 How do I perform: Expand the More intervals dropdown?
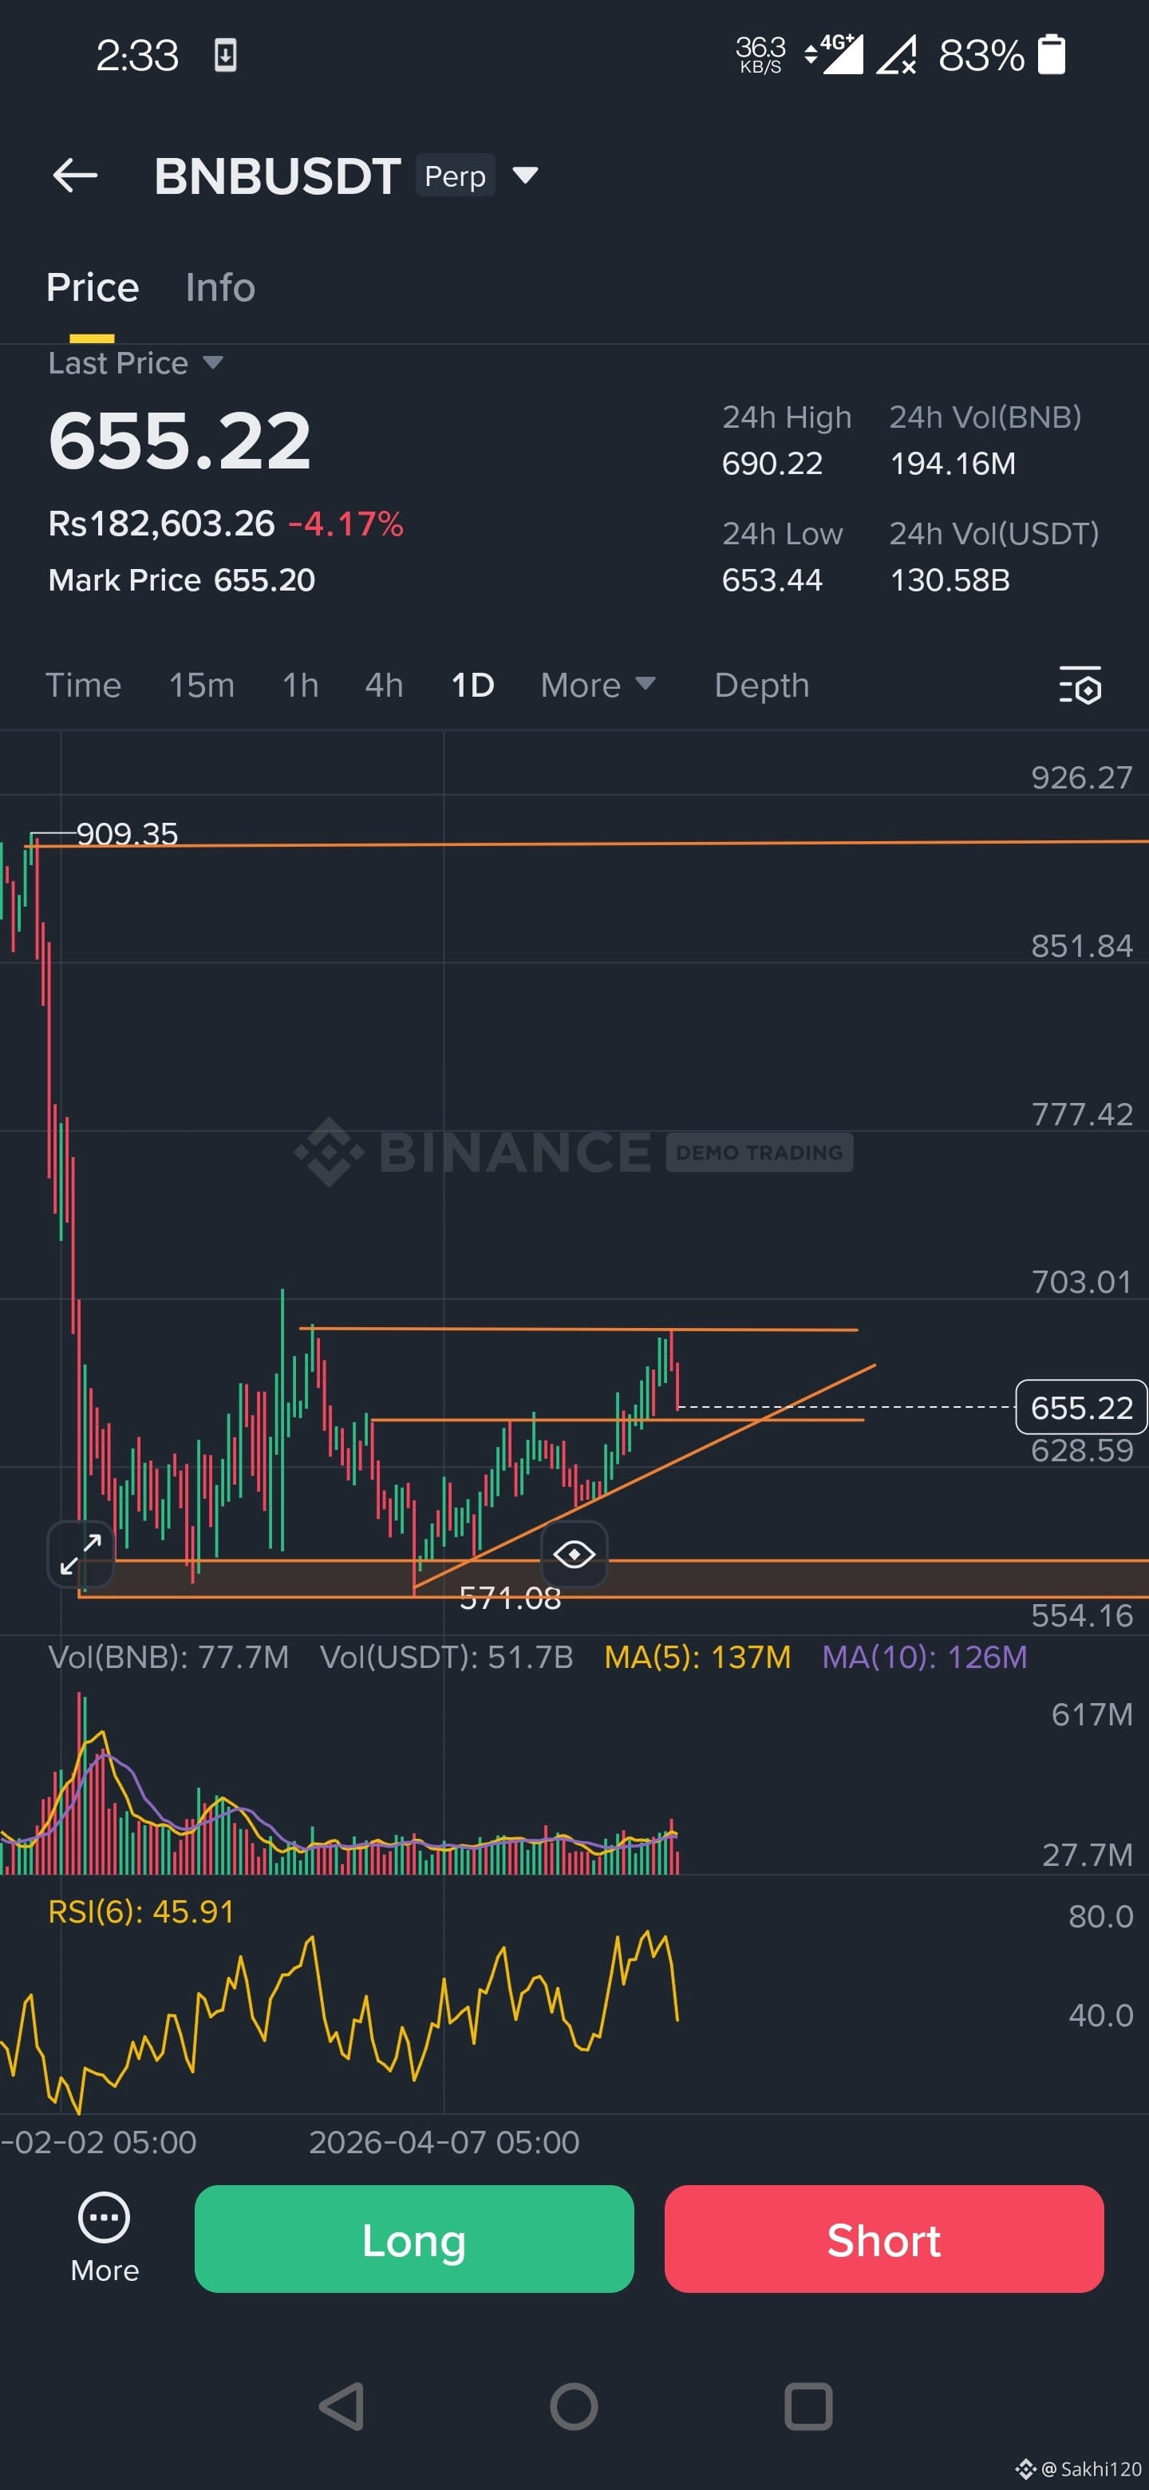click(598, 686)
